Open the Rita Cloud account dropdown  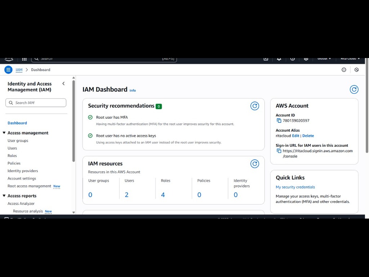[350, 59]
